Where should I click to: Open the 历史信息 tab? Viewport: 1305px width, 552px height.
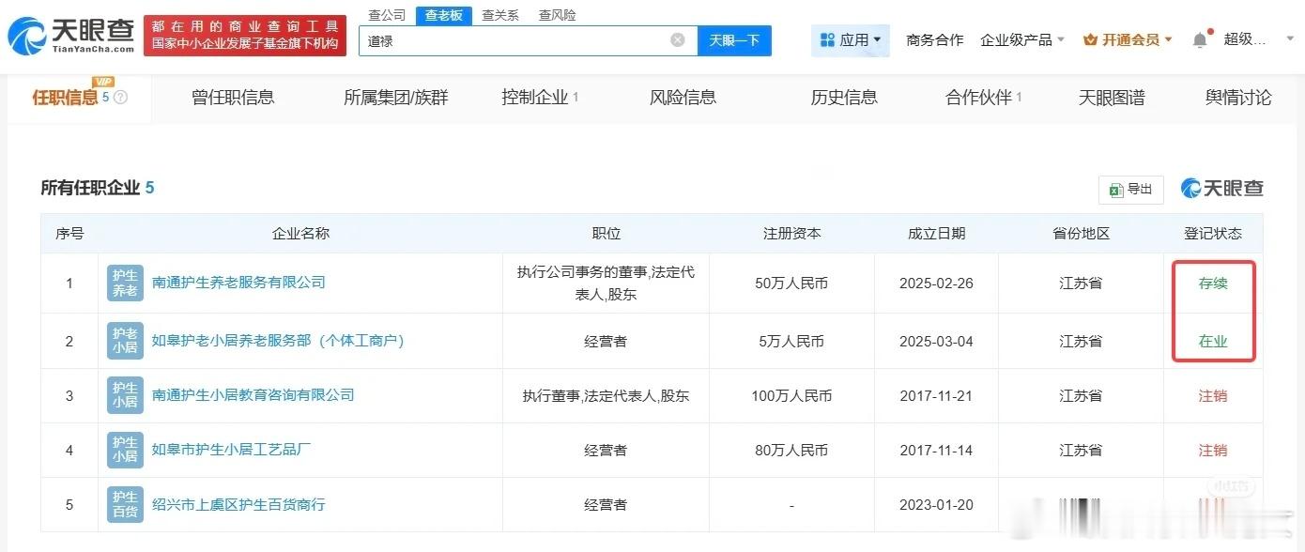click(x=844, y=97)
